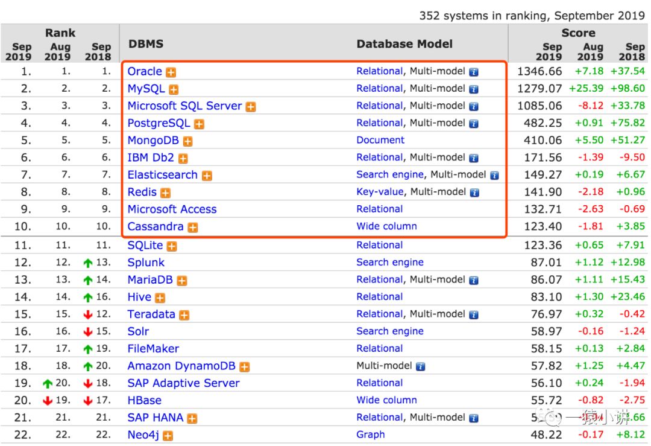The width and height of the screenshot is (651, 446).
Task: Click the plus icon next to Redis
Action: point(166,193)
